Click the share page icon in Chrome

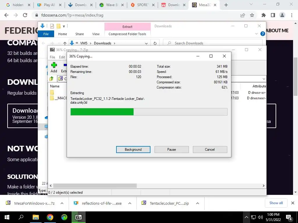point(243,15)
